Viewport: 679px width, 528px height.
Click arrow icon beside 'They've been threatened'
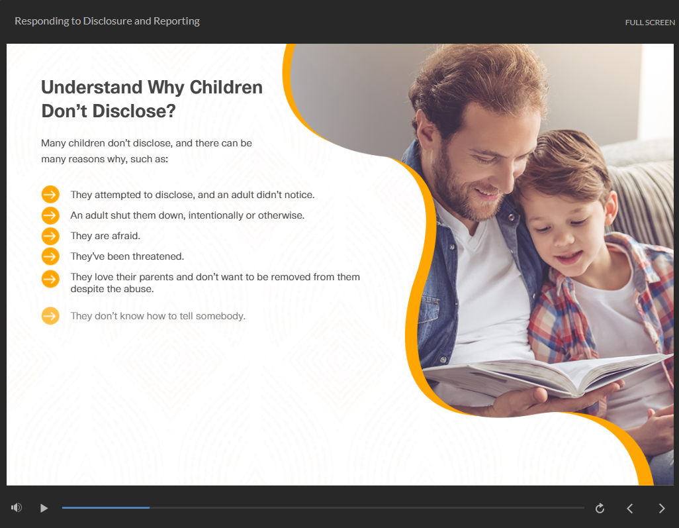click(50, 256)
